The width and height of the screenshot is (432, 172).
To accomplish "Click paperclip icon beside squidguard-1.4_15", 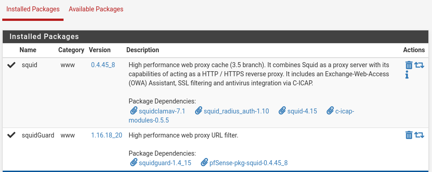I will [133, 162].
